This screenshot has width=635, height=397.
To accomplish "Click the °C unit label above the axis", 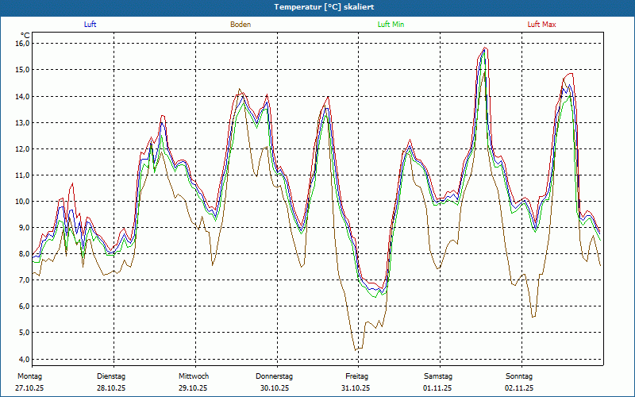I will tap(25, 35).
